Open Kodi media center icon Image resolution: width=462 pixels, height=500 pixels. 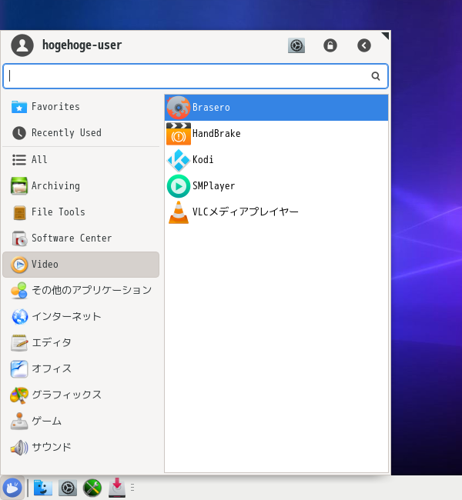[179, 160]
